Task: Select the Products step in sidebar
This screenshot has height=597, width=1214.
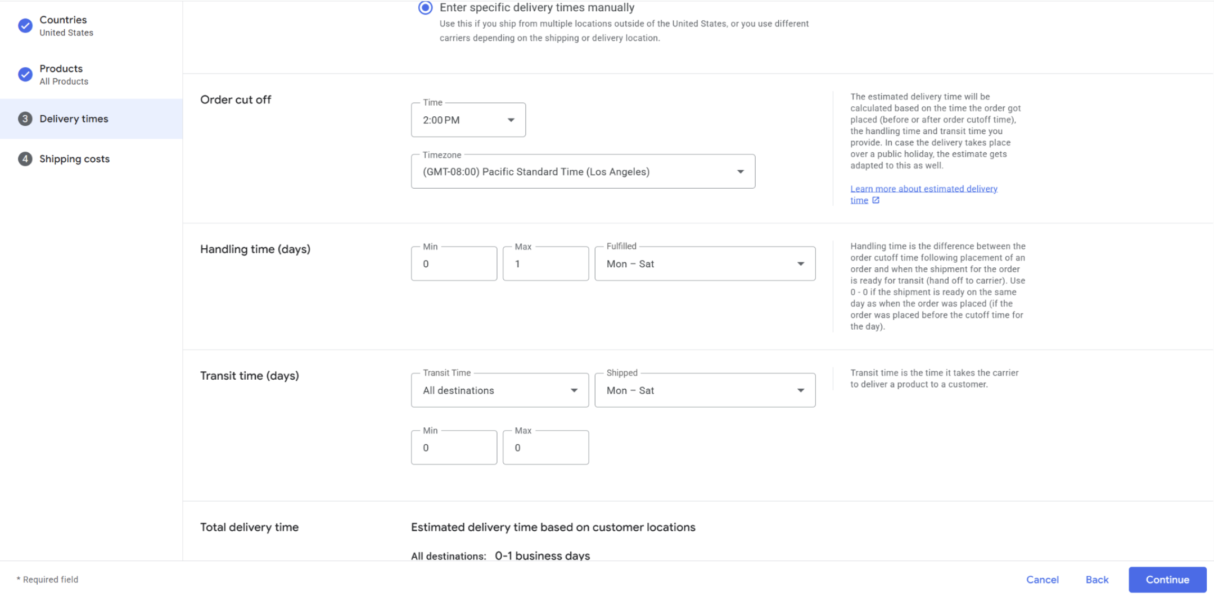Action: tap(61, 69)
